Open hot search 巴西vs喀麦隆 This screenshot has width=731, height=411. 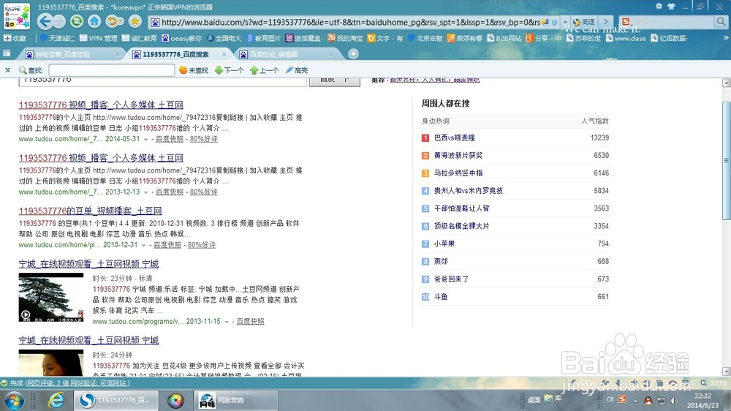pyautogui.click(x=455, y=137)
